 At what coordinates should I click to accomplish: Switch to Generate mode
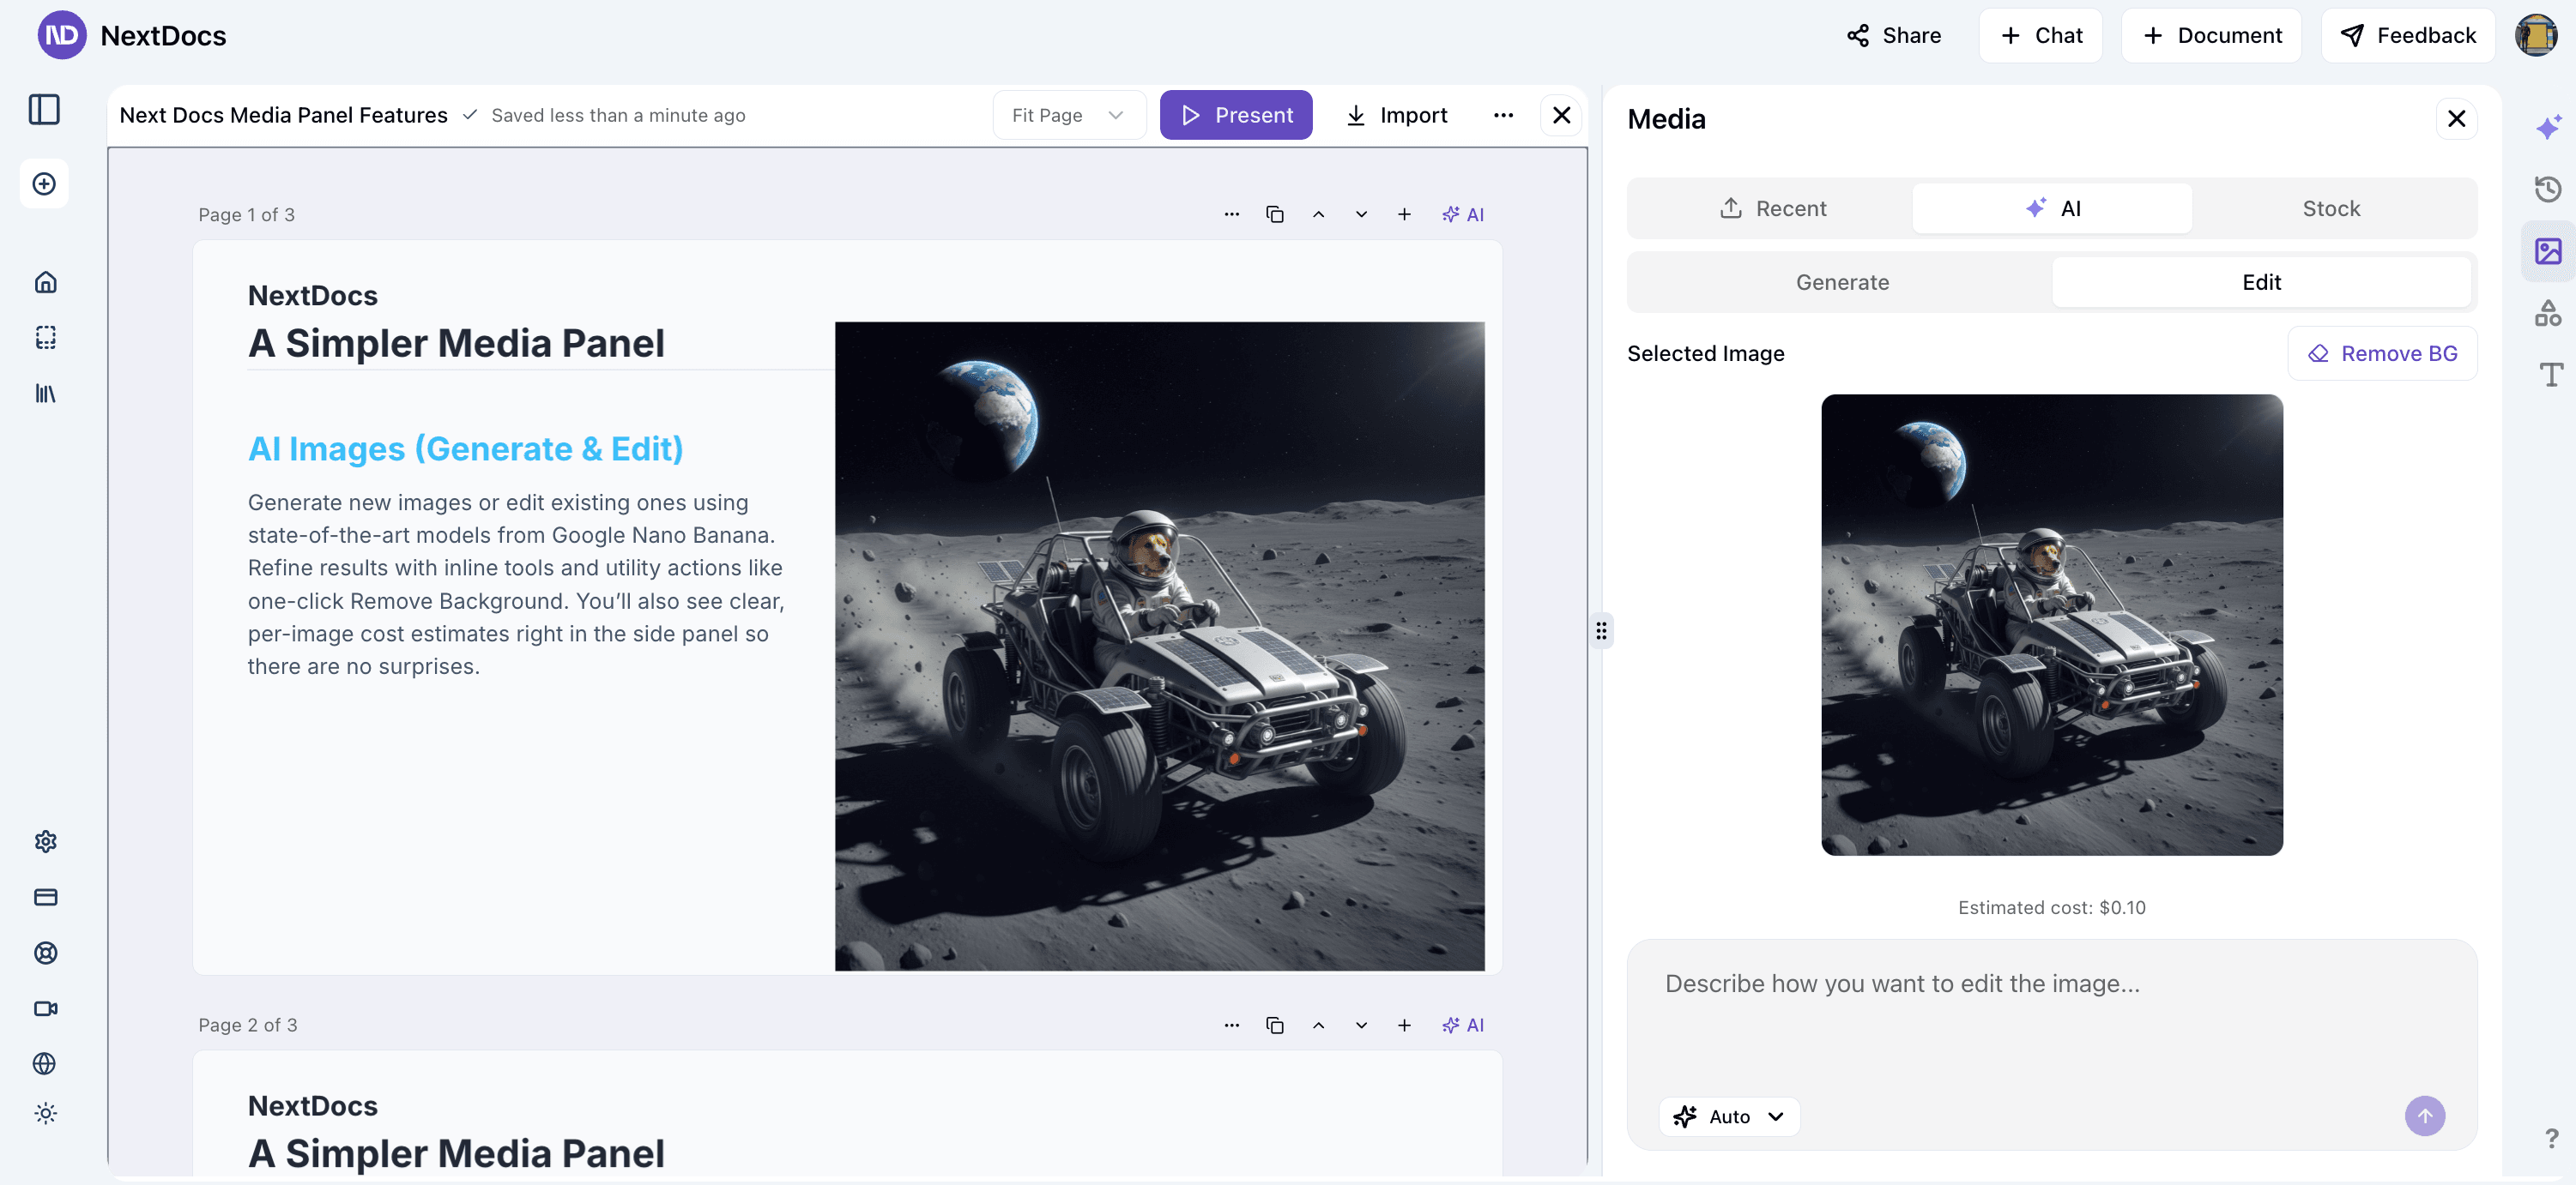click(x=1841, y=282)
